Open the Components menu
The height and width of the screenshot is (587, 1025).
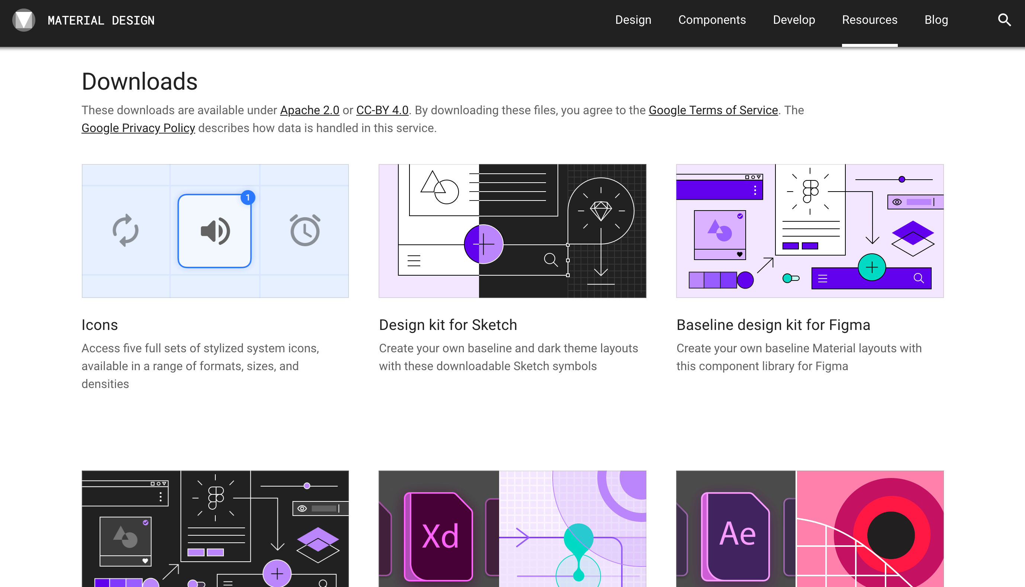click(x=712, y=20)
